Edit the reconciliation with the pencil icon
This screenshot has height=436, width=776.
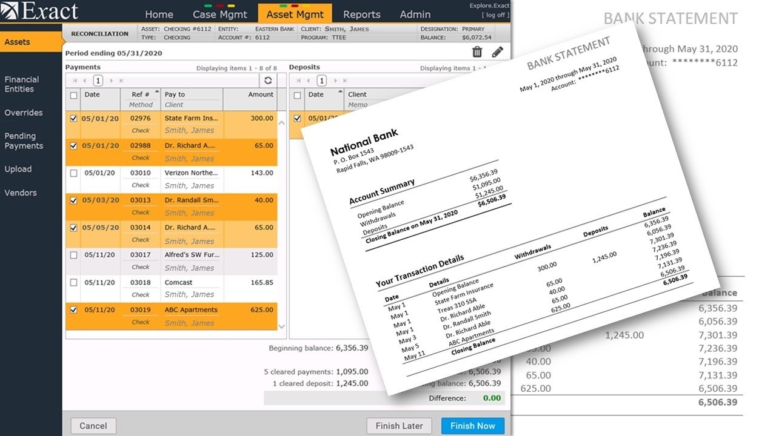[x=498, y=52]
